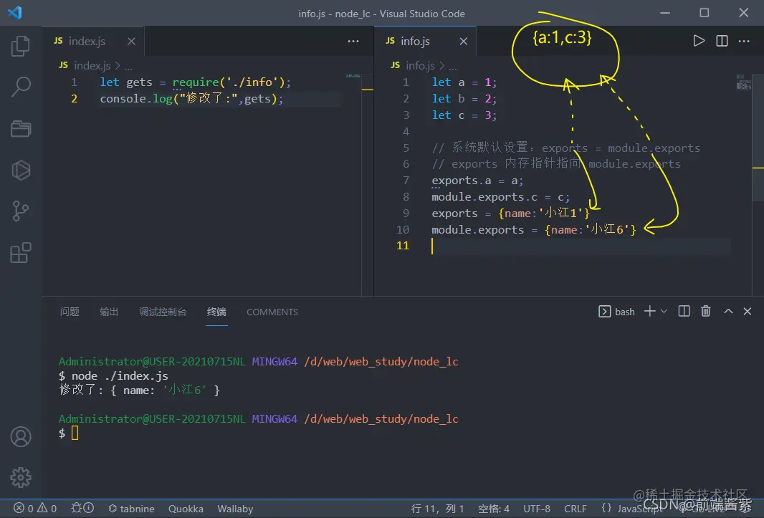The height and width of the screenshot is (518, 764).
Task: Expand breadcrumb ellipsis in info.js editor
Action: pyautogui.click(x=453, y=67)
